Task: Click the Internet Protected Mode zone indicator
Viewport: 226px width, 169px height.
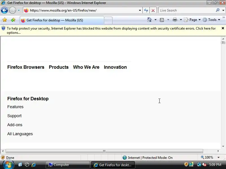Action: click(147, 158)
